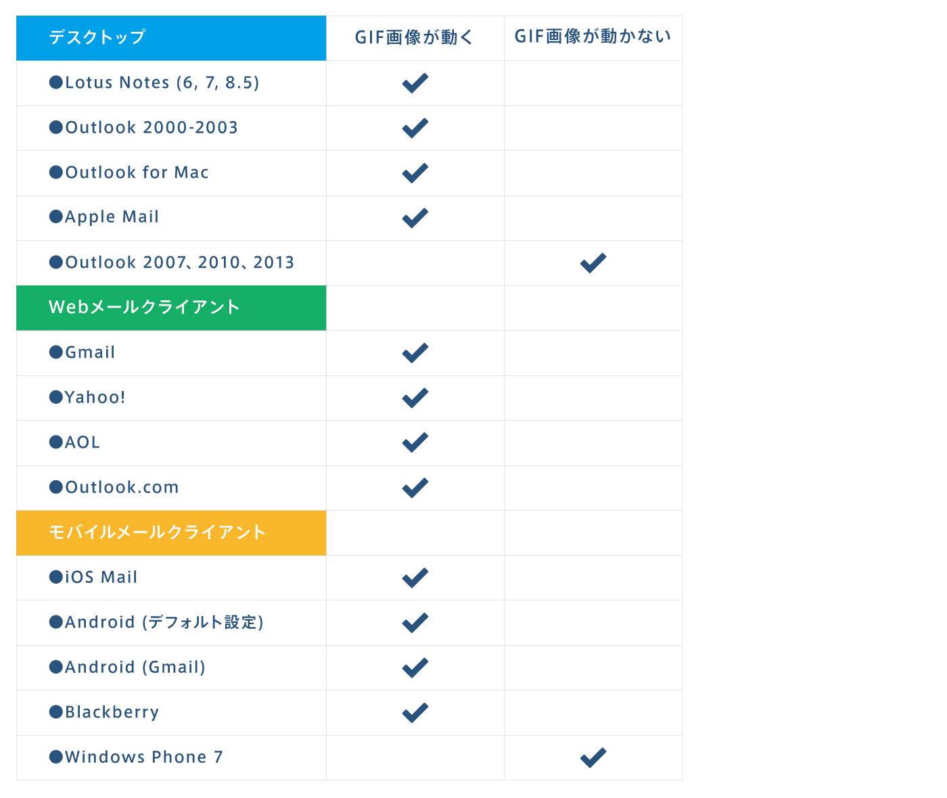Image resolution: width=947 pixels, height=798 pixels.
Task: Click the checkmark in the Gmail row
Action: point(415,353)
